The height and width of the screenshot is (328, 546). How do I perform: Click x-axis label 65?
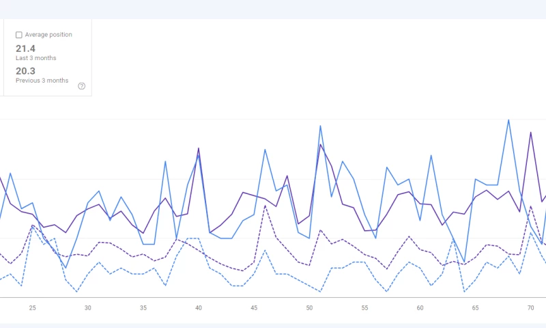point(475,308)
